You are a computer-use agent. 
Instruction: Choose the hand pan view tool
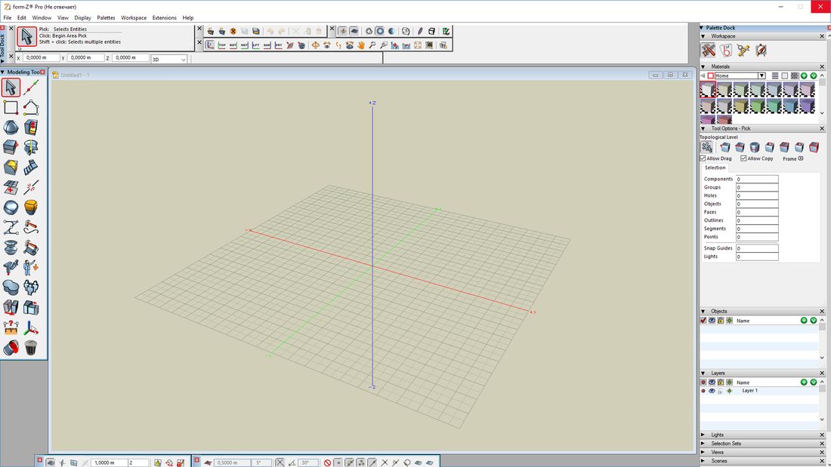click(x=361, y=45)
